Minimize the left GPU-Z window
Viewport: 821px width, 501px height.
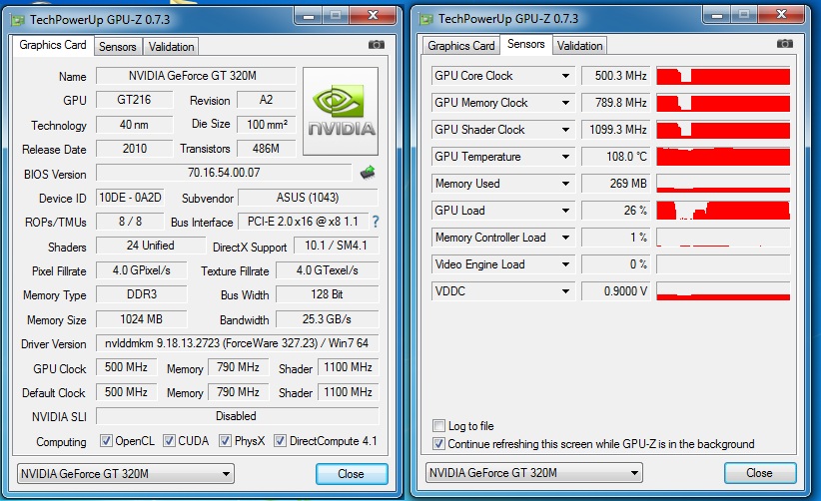[x=309, y=16]
